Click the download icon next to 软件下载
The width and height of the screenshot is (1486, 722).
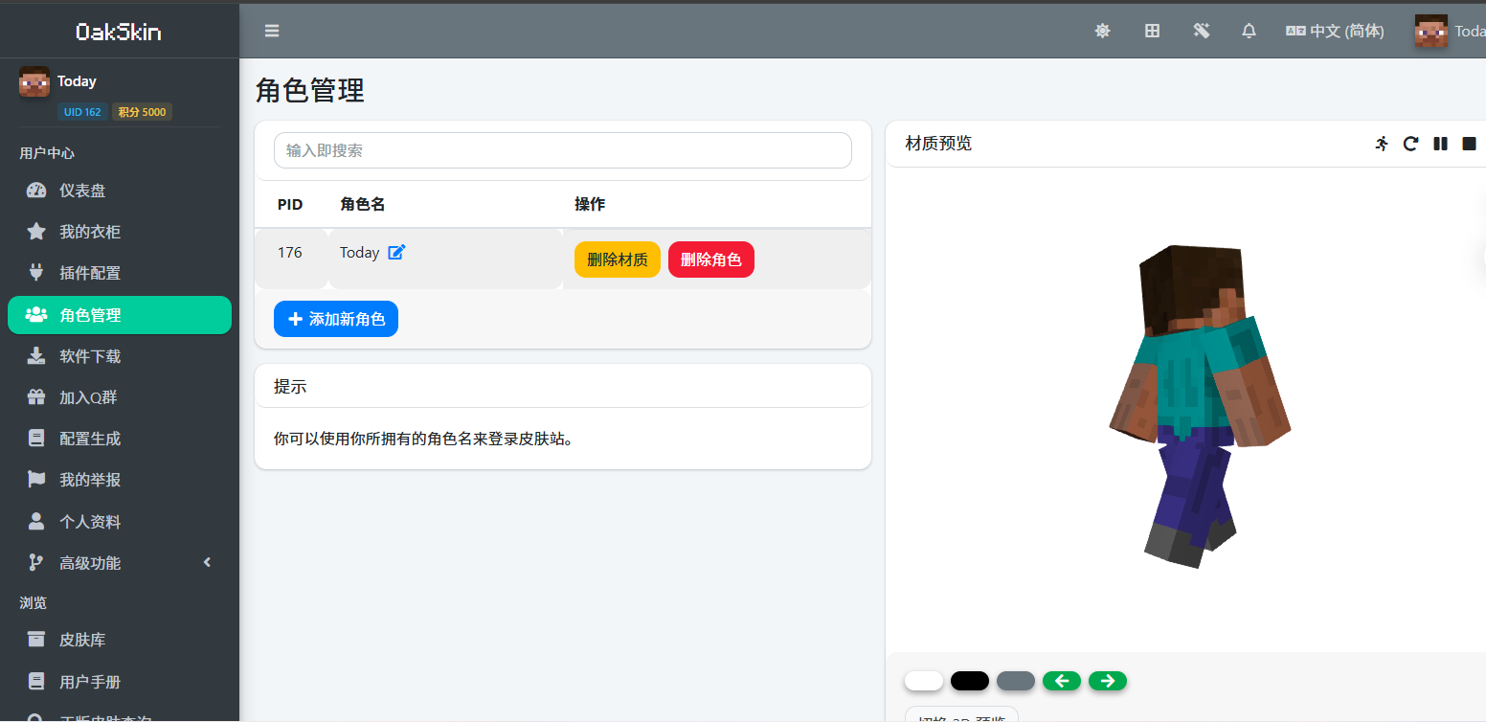pos(36,356)
